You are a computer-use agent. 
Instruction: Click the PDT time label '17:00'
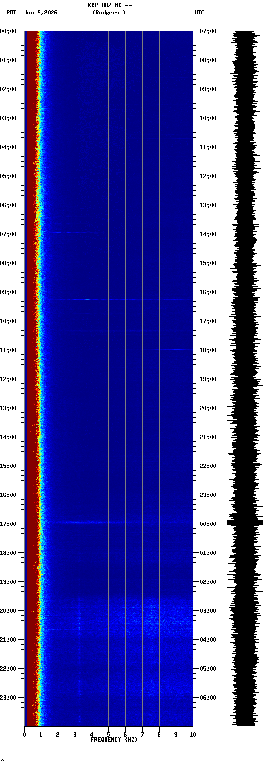point(9,524)
